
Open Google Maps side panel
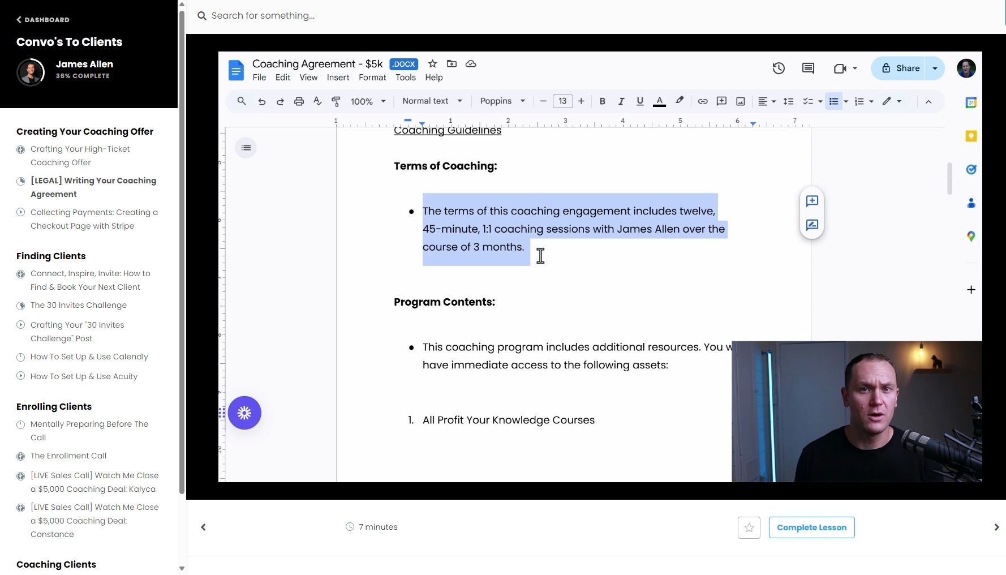pos(971,236)
